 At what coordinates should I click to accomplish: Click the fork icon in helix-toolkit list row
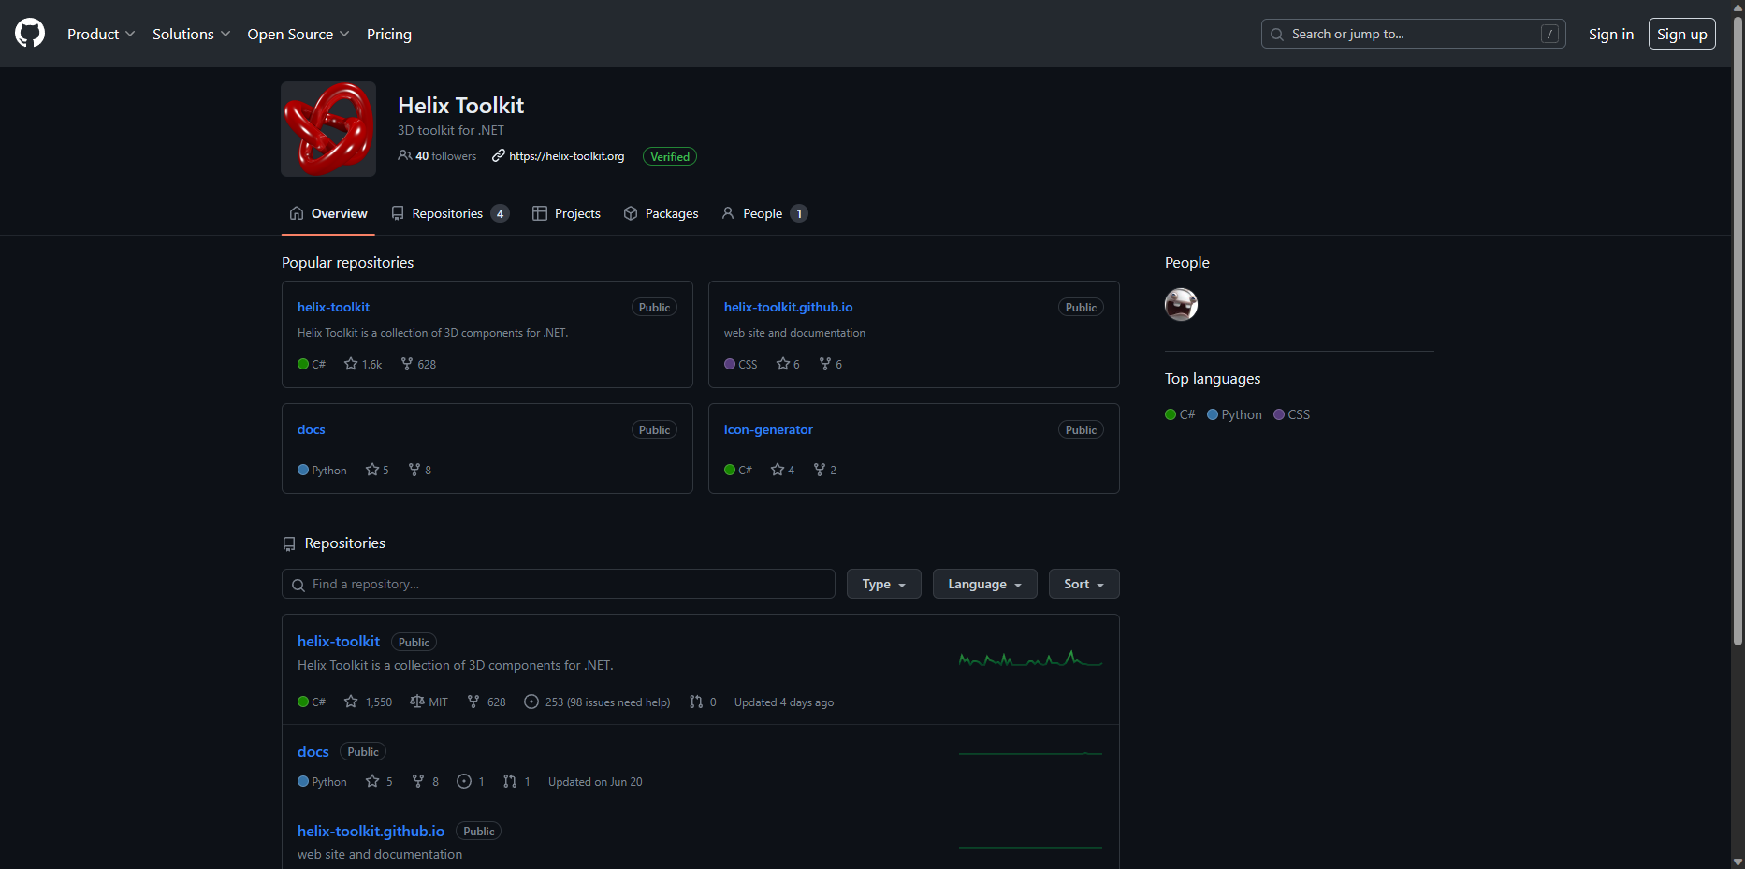pos(473,702)
